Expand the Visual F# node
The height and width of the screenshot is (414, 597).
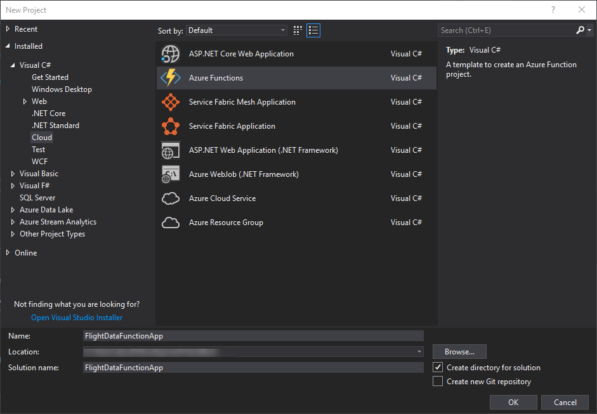coord(13,186)
